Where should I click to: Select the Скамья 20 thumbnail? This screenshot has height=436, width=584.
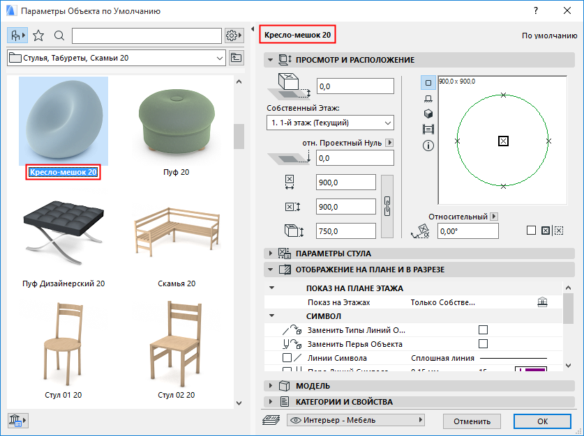tap(176, 233)
